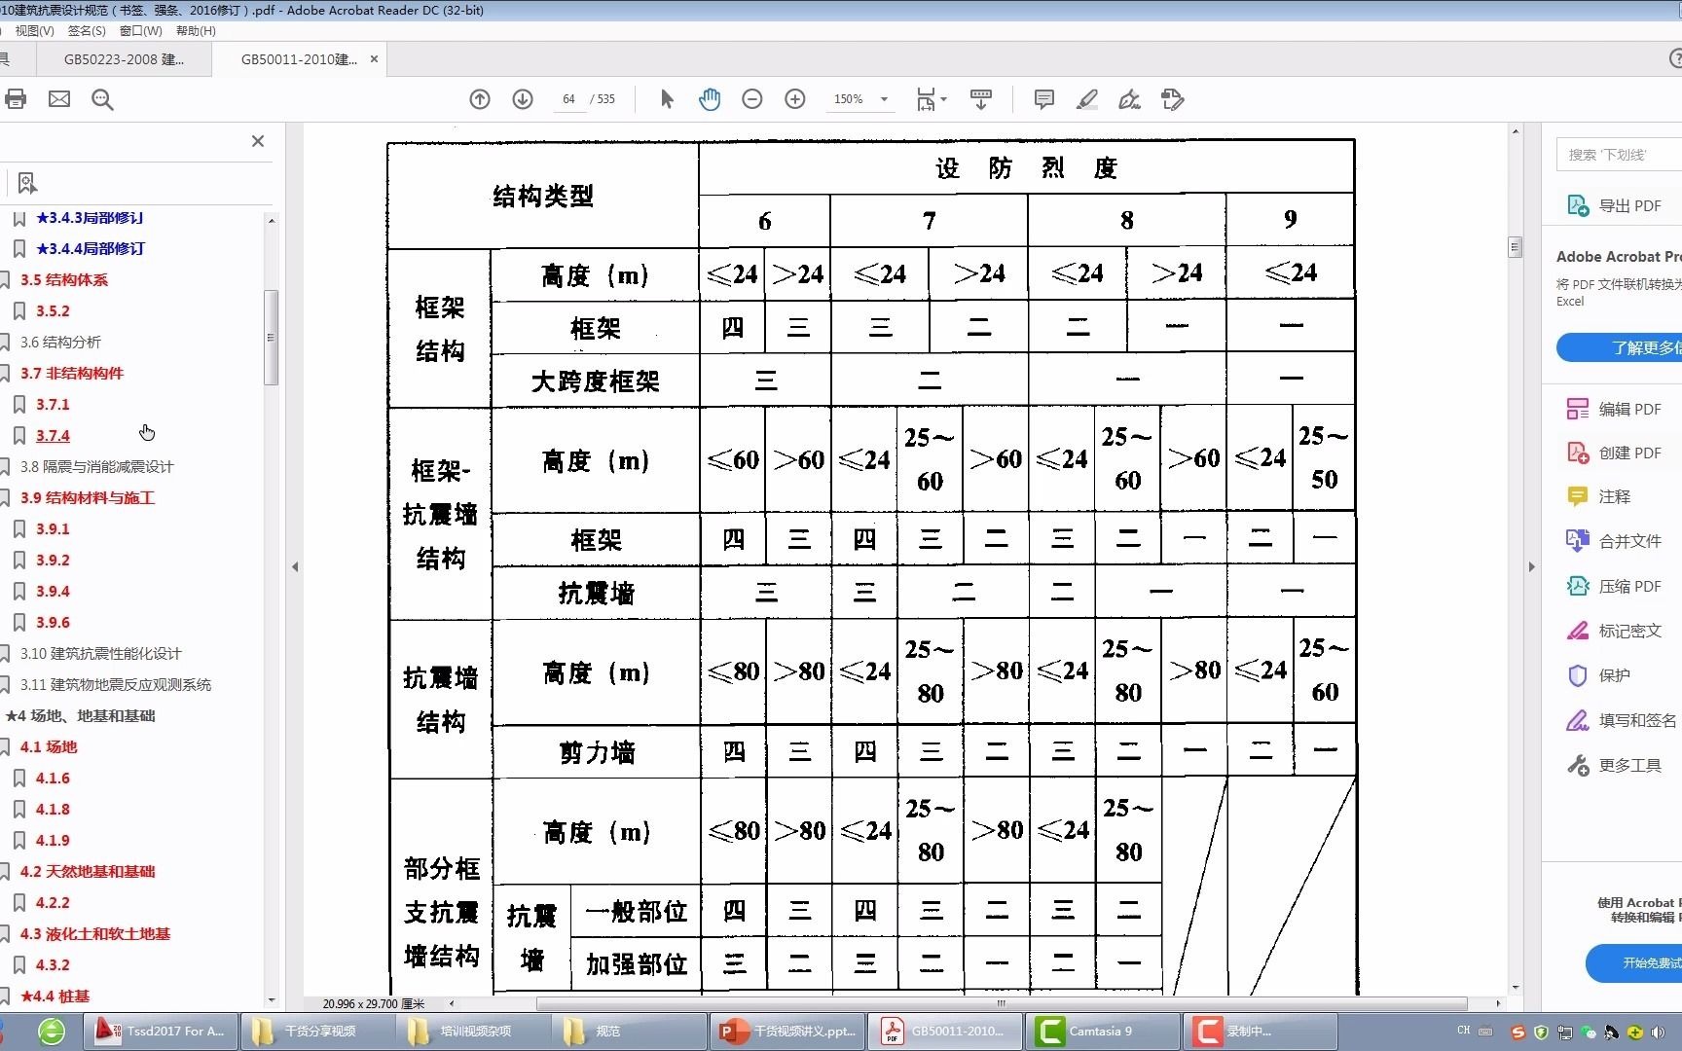Select bookmark 3.5 结构体系
This screenshot has width=1682, height=1051.
click(64, 280)
